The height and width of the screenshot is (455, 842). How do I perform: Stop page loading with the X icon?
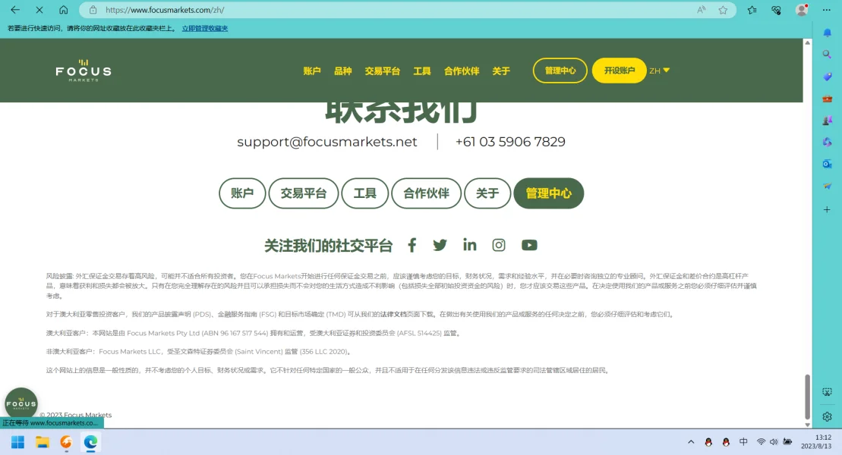(x=39, y=10)
